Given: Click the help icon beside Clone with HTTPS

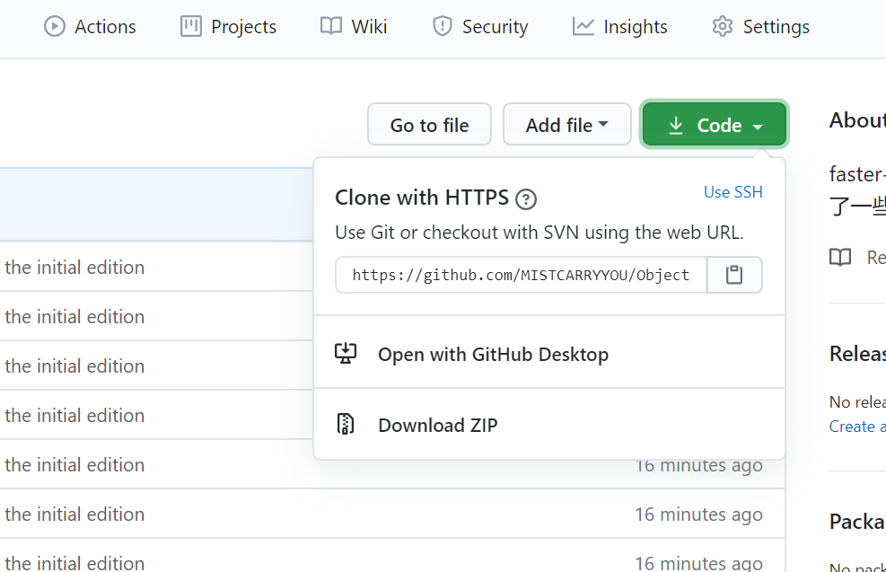Looking at the screenshot, I should pos(527,199).
